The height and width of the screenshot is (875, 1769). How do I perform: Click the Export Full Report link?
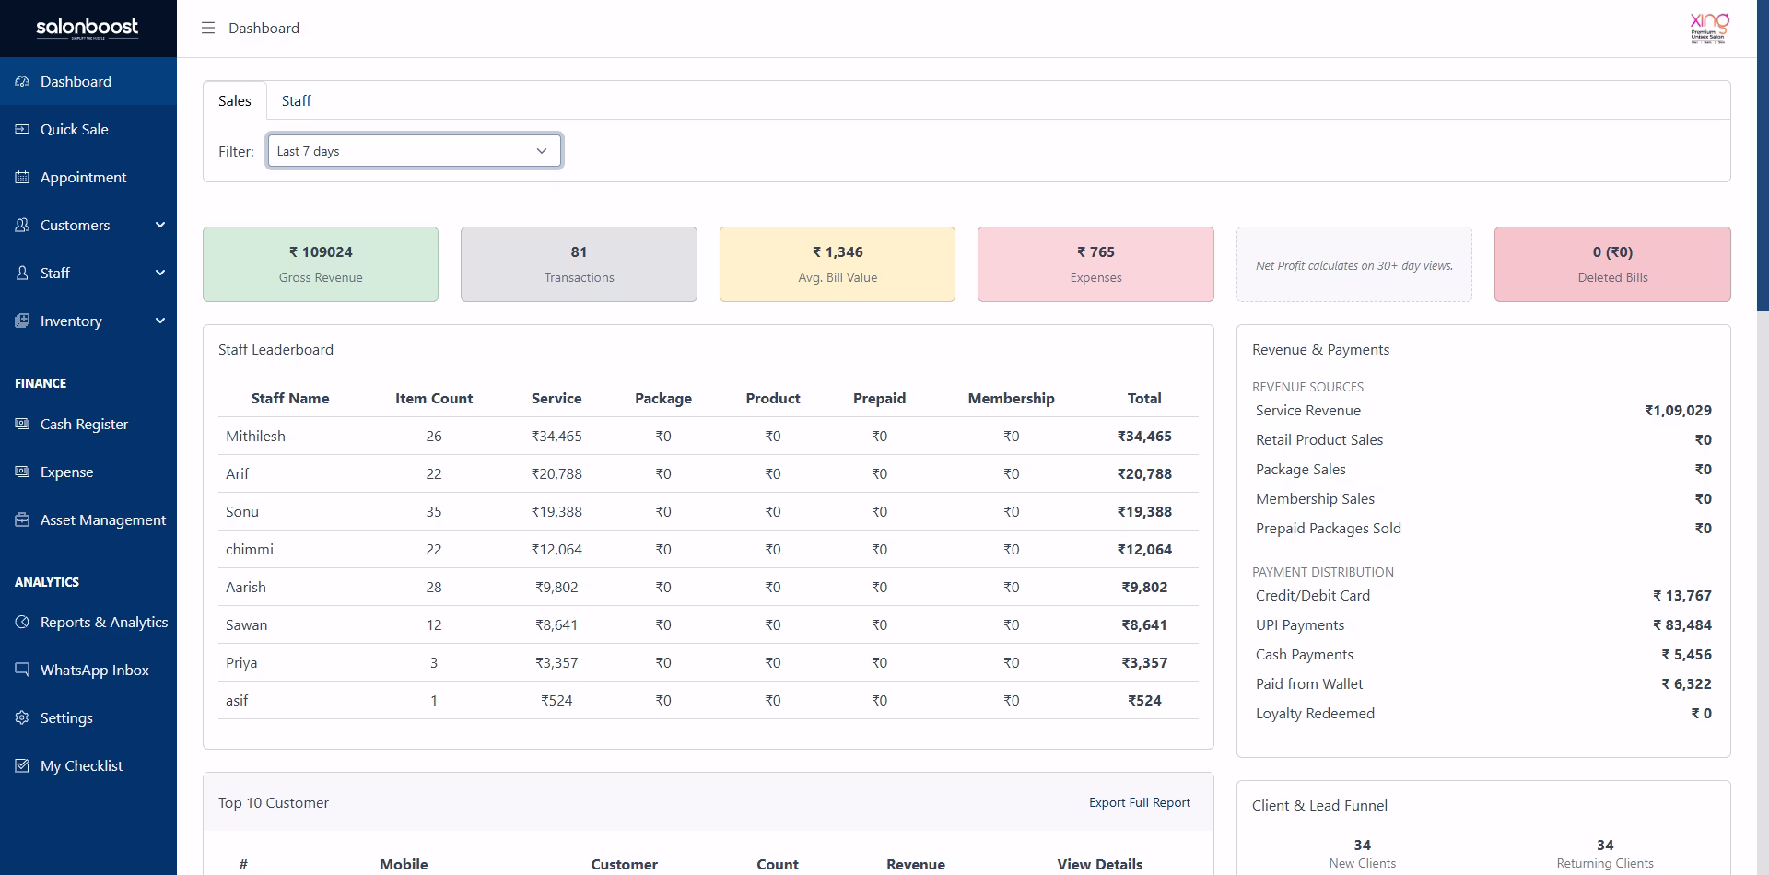[1140, 802]
